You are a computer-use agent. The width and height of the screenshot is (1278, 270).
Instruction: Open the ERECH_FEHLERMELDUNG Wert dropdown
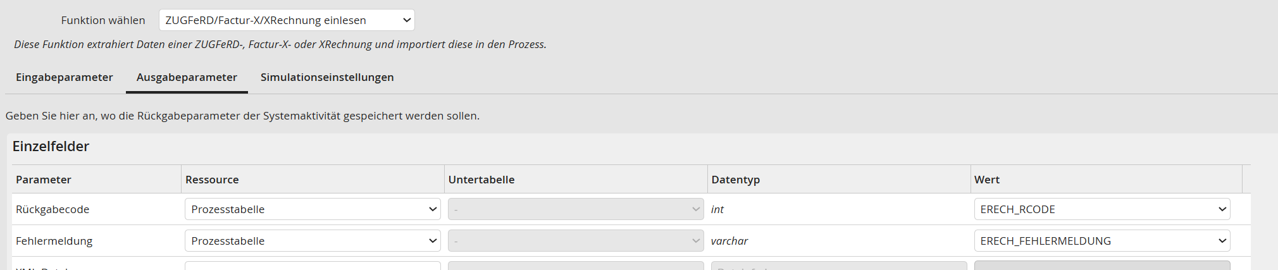click(1102, 241)
